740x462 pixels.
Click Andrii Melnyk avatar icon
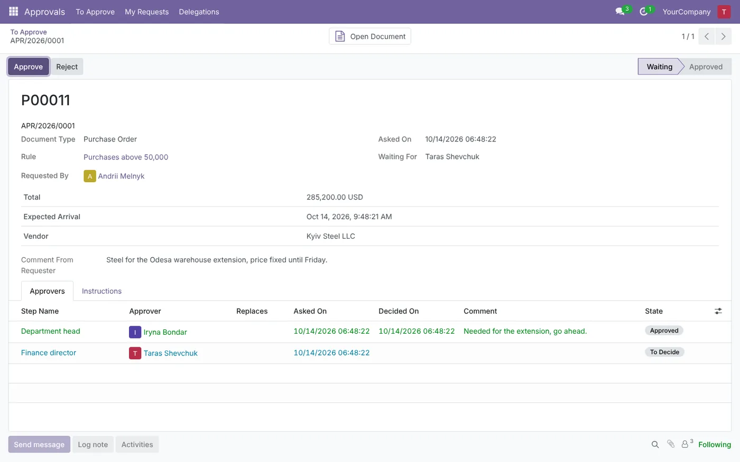[89, 176]
